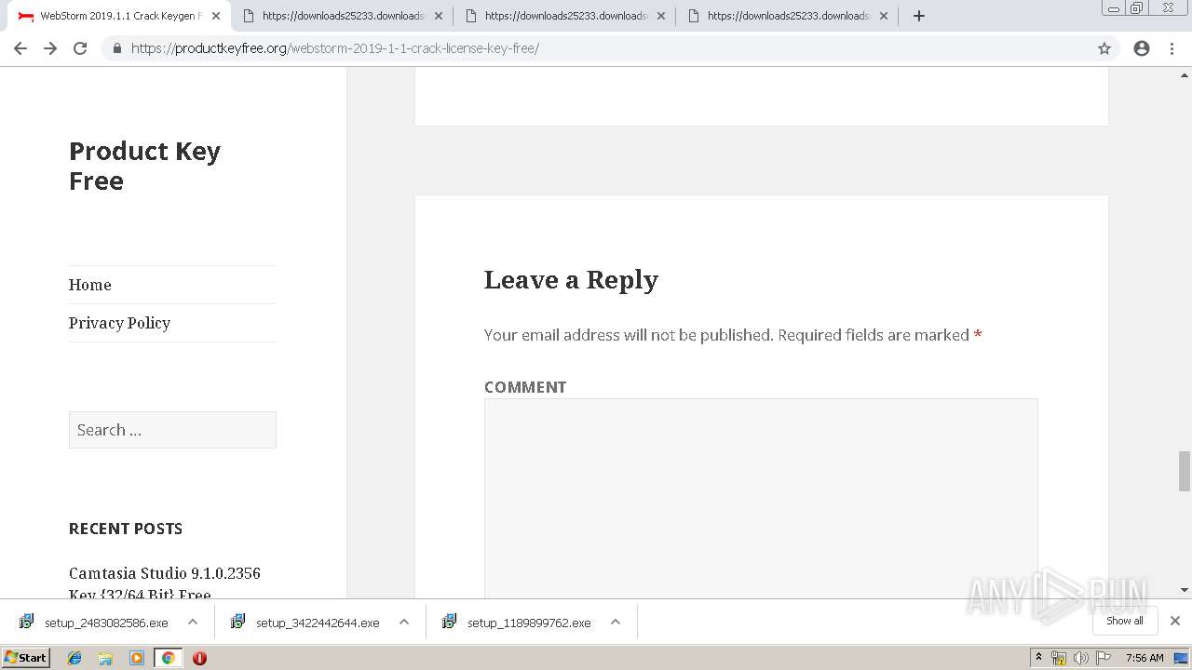Open a new browser tab
Viewport: 1192px width, 670px height.
(x=919, y=16)
